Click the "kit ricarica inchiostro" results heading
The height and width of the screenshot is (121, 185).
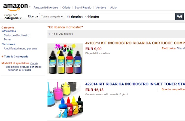click(65, 27)
